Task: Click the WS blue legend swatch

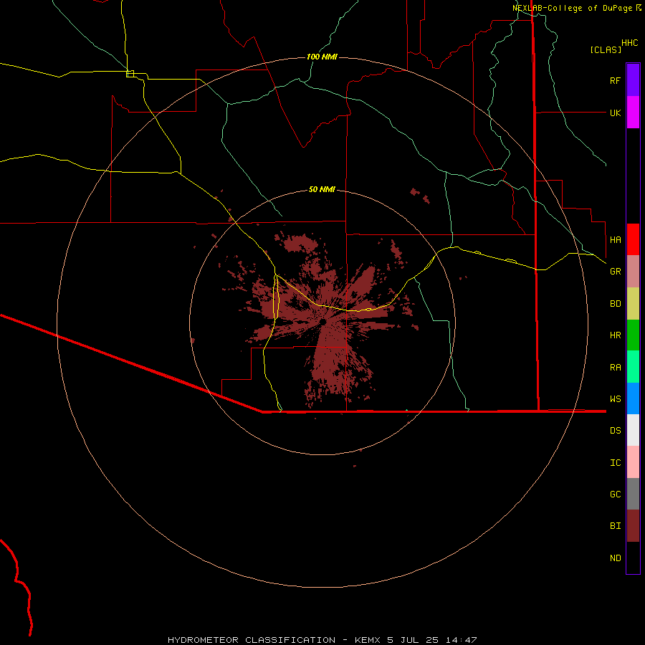Action: 633,398
